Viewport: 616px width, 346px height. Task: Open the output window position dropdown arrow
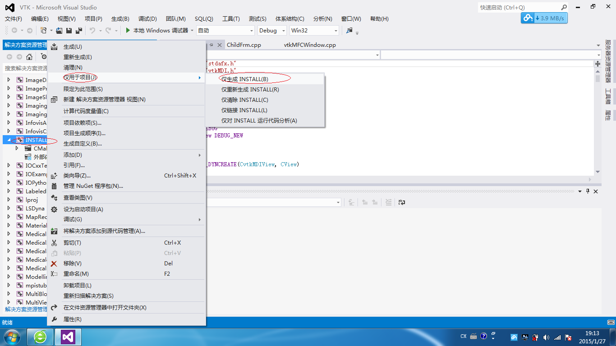coord(581,191)
